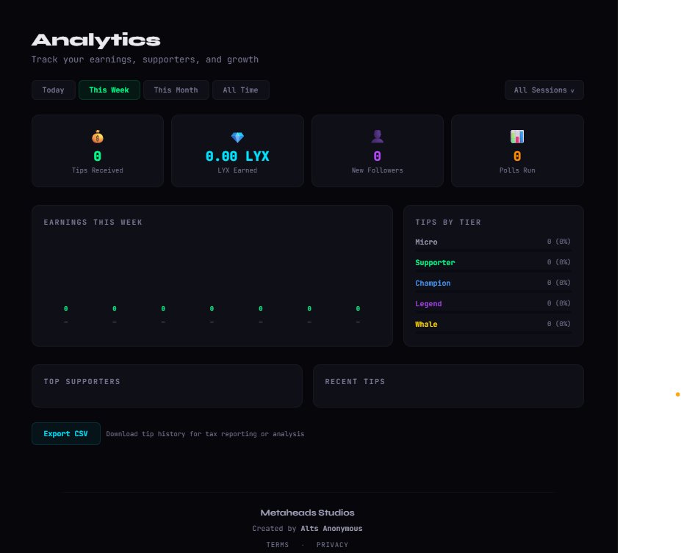Switch to the Today tab
Image resolution: width=681 pixels, height=553 pixels.
pyautogui.click(x=54, y=90)
